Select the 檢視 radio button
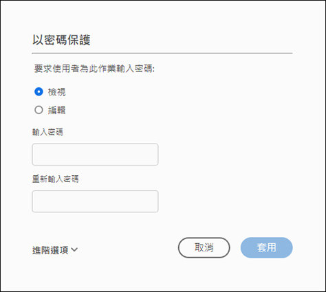Screen dimensions: 326x292 click(39, 91)
